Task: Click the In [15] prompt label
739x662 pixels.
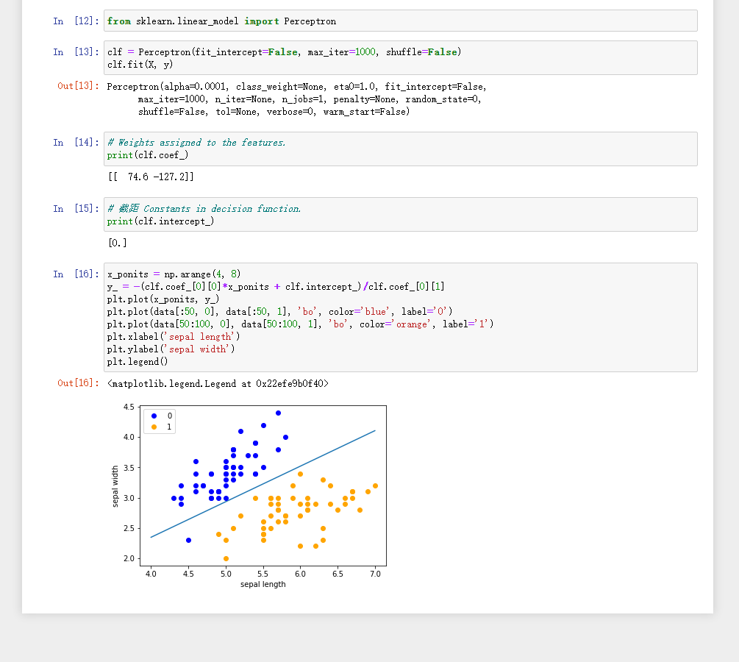Action: click(x=76, y=209)
